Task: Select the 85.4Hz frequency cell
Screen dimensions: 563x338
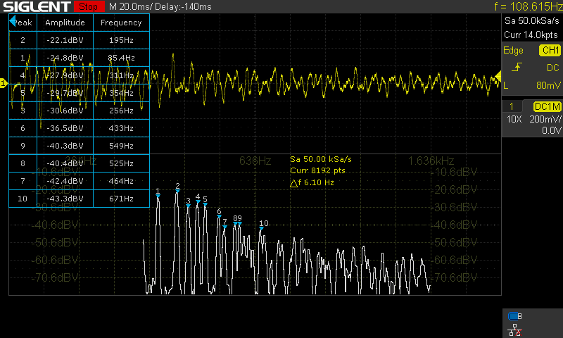Action: pyautogui.click(x=121, y=58)
